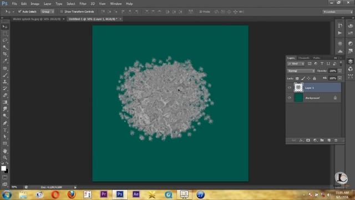
Task: Open the tool preset picker arrow
Action: 13,12
